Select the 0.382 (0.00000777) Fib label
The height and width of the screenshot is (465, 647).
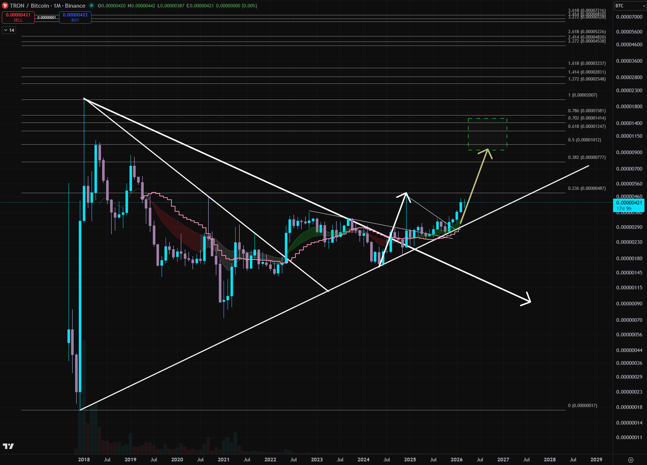tap(588, 157)
